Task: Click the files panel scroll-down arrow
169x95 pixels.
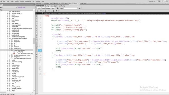Action: point(34,91)
